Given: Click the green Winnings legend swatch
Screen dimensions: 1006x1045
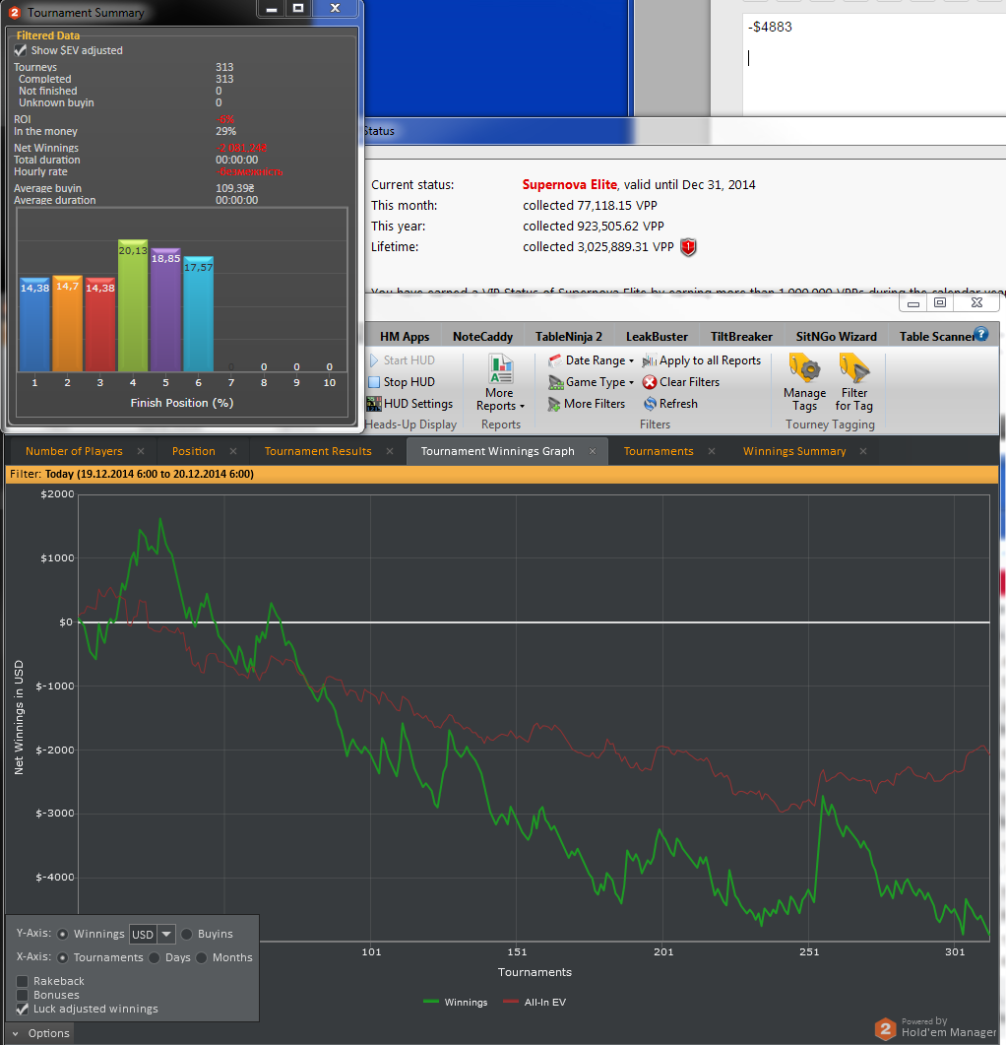Looking at the screenshot, I should pos(431,1002).
